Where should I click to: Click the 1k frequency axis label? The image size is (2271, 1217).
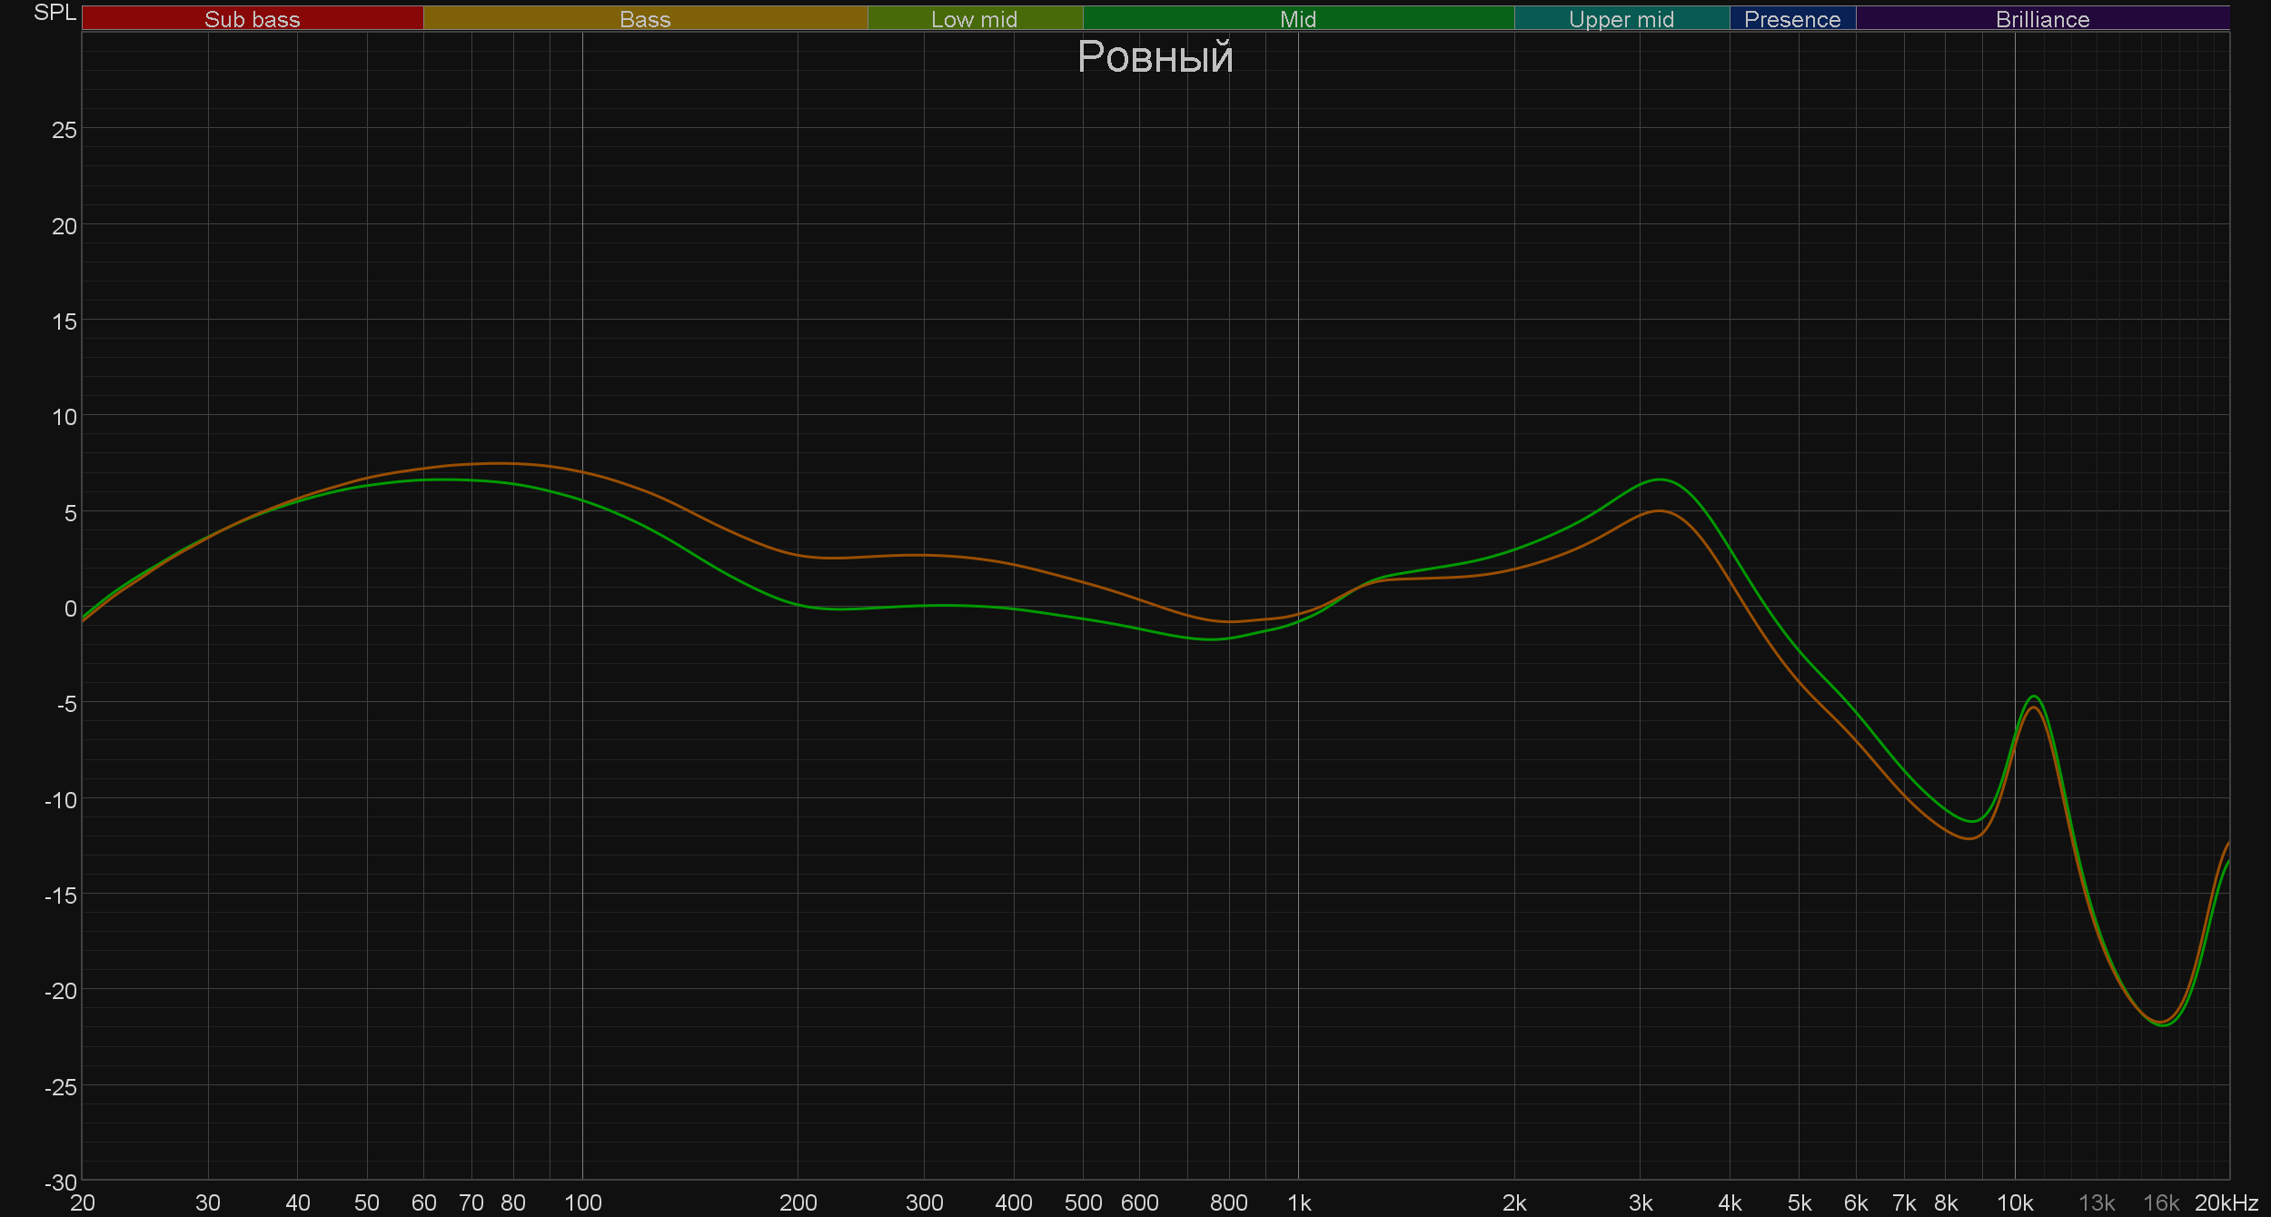click(x=1298, y=1202)
